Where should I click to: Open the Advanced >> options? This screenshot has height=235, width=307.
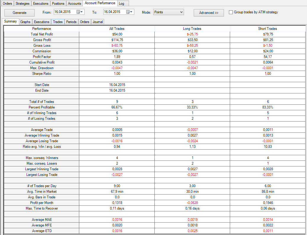[x=209, y=13]
